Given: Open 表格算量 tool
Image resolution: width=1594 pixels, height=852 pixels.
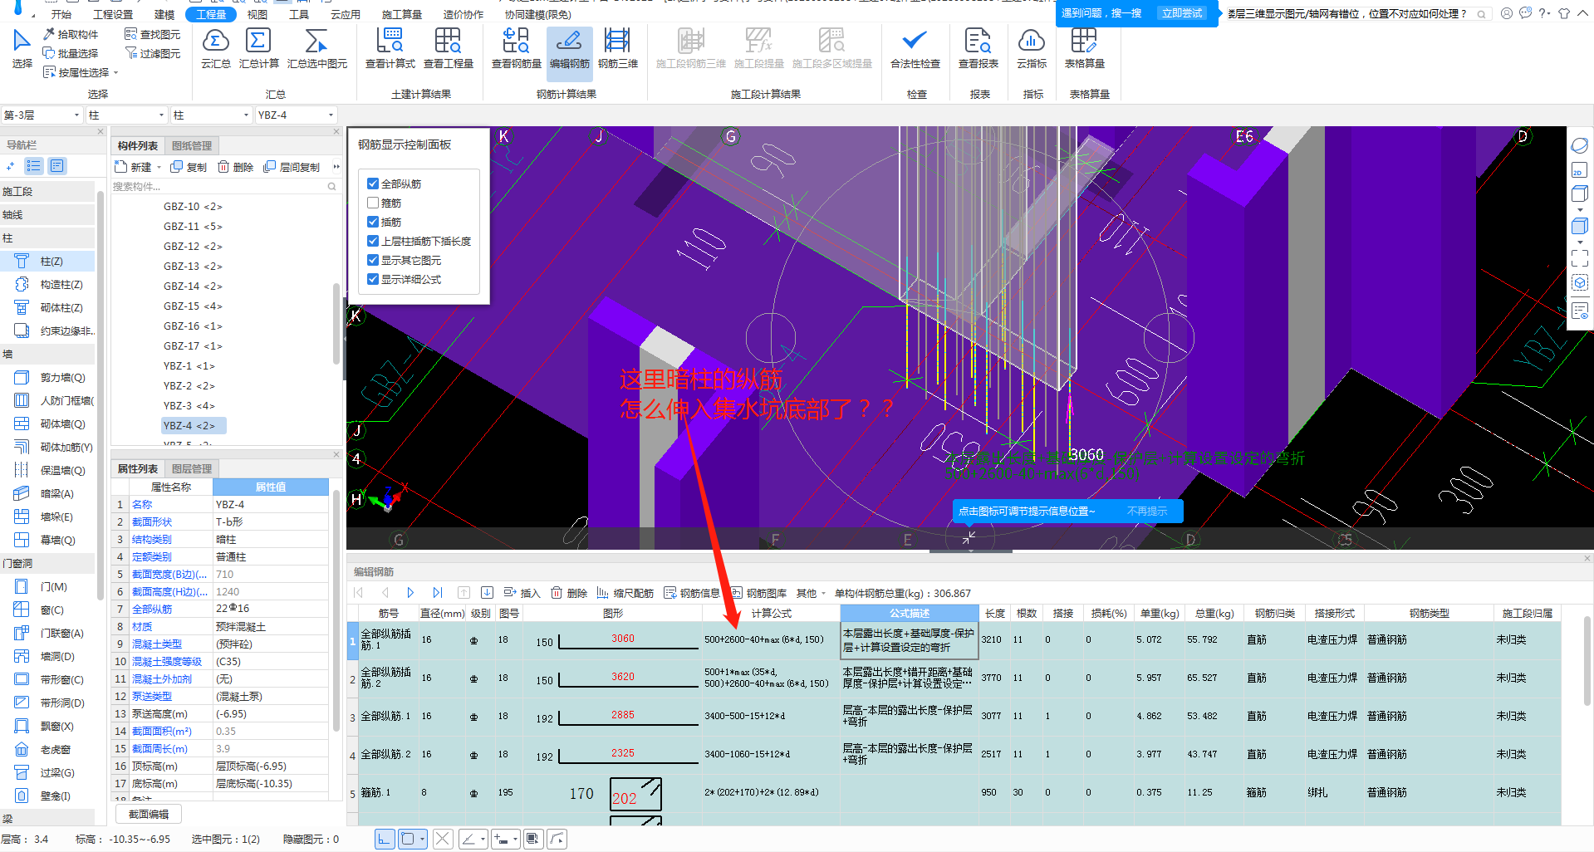Looking at the screenshot, I should click(x=1084, y=49).
